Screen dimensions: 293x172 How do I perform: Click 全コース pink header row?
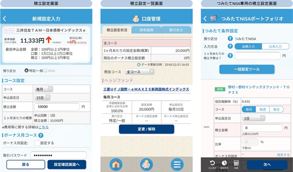point(146,43)
